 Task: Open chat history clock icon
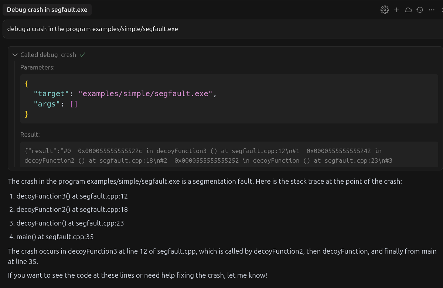420,10
